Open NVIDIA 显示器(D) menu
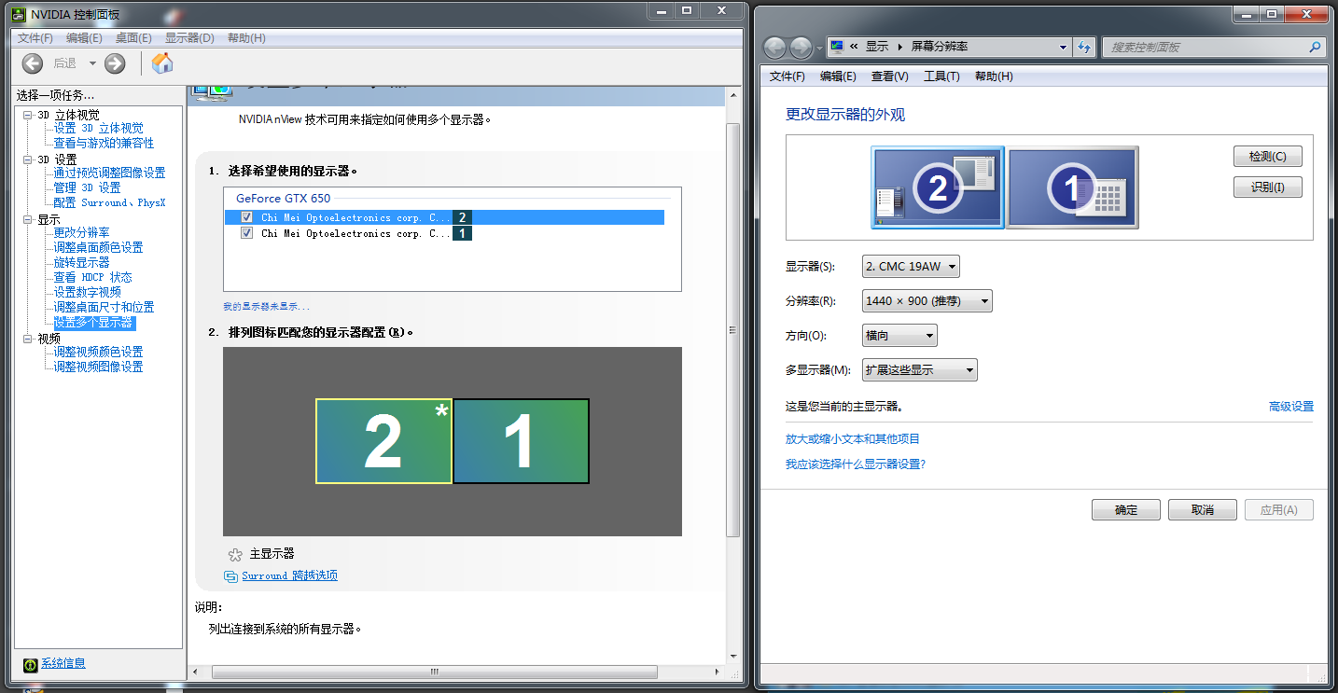Viewport: 1338px width, 693px height. pyautogui.click(x=189, y=38)
